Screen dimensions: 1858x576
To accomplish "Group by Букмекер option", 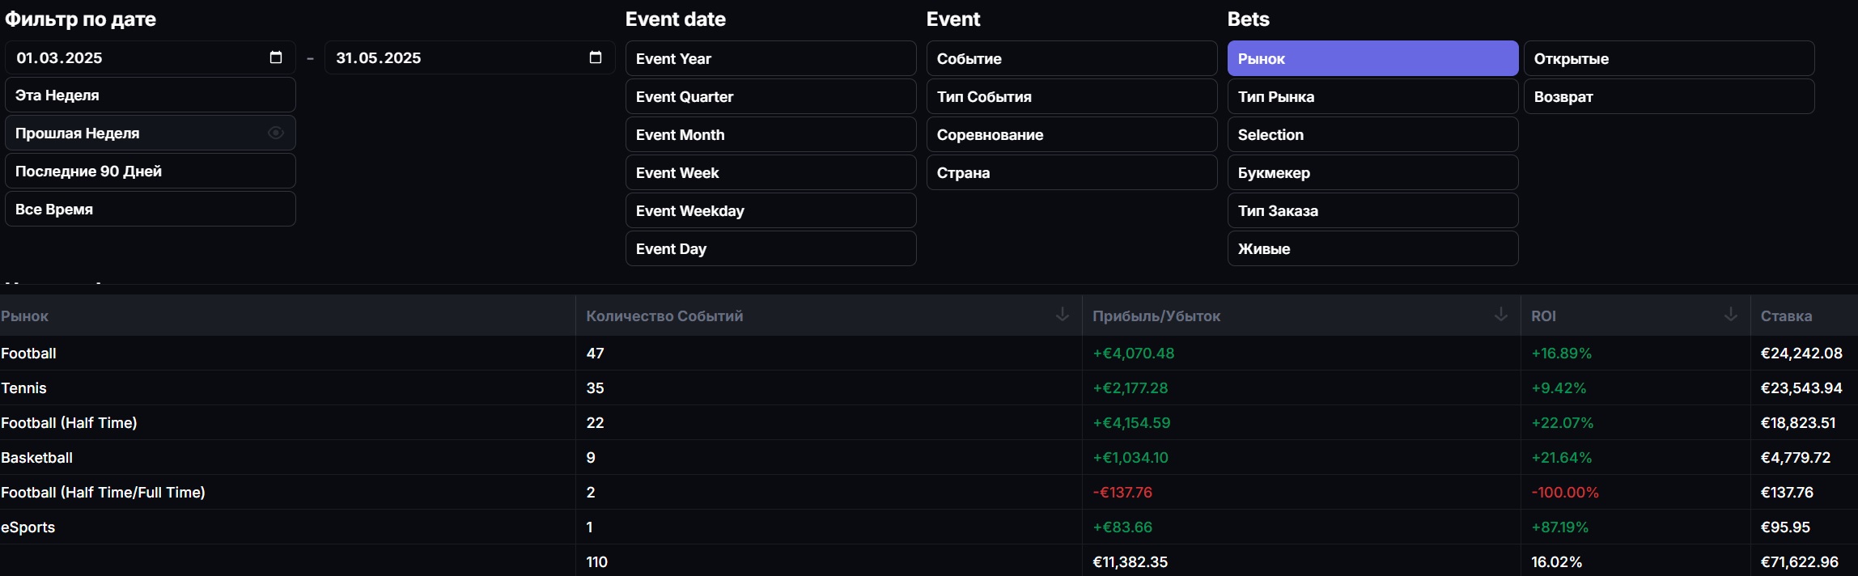I will [1372, 172].
